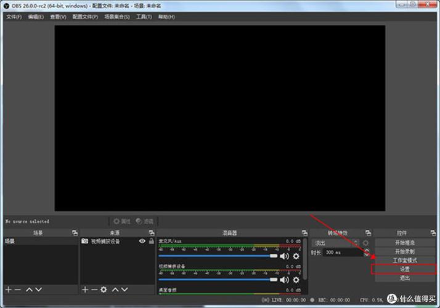Click the 属性 properties button in source toolbar
The image size is (440, 308).
(122, 221)
